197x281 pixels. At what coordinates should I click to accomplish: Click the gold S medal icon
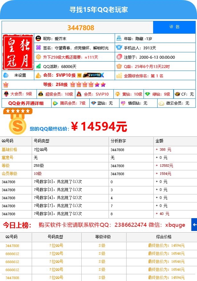(x=18, y=121)
